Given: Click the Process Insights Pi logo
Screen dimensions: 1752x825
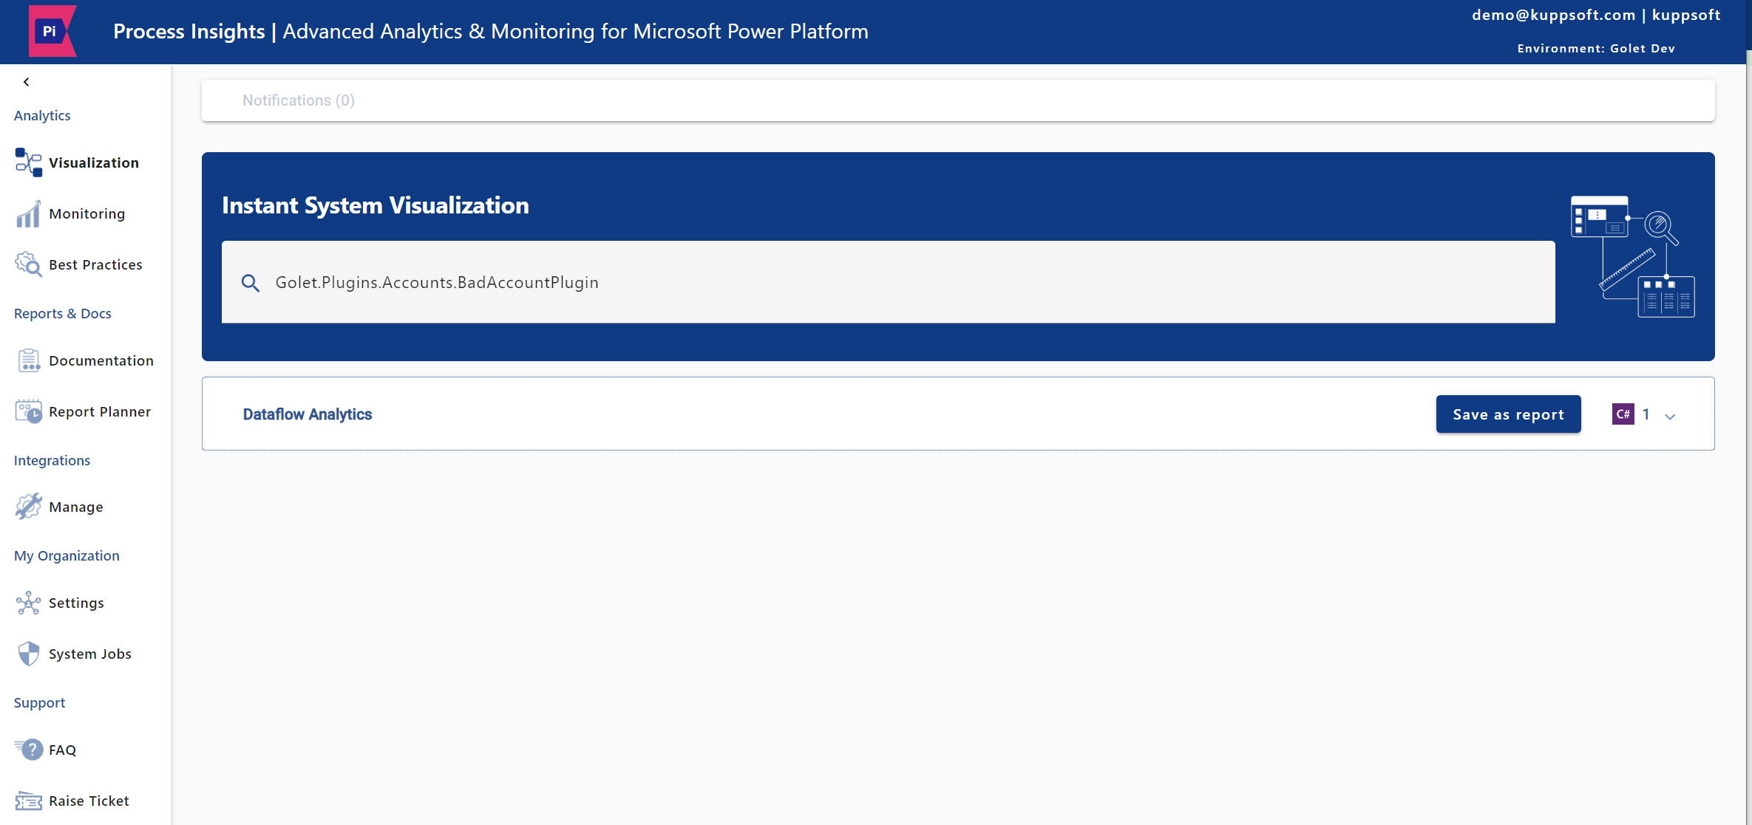Looking at the screenshot, I should (x=52, y=31).
